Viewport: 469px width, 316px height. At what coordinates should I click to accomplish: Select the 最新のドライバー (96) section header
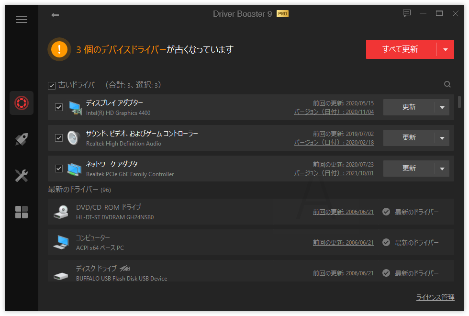pos(79,190)
